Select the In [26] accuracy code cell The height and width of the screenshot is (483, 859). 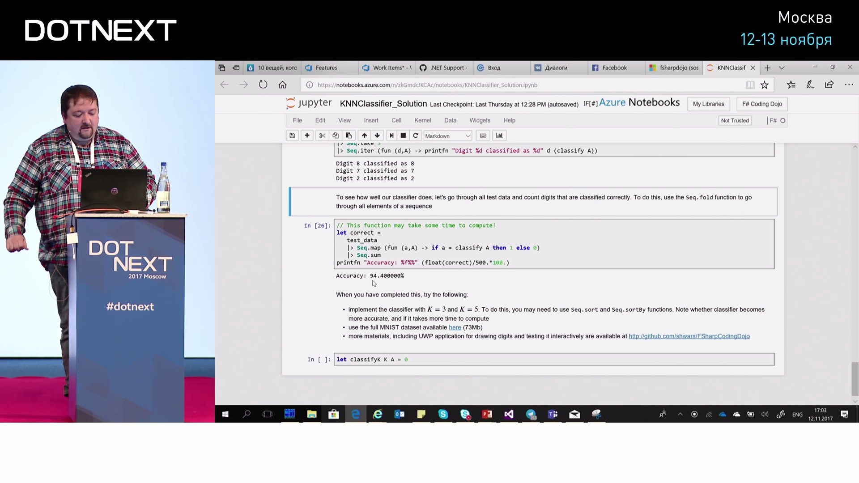pos(554,244)
